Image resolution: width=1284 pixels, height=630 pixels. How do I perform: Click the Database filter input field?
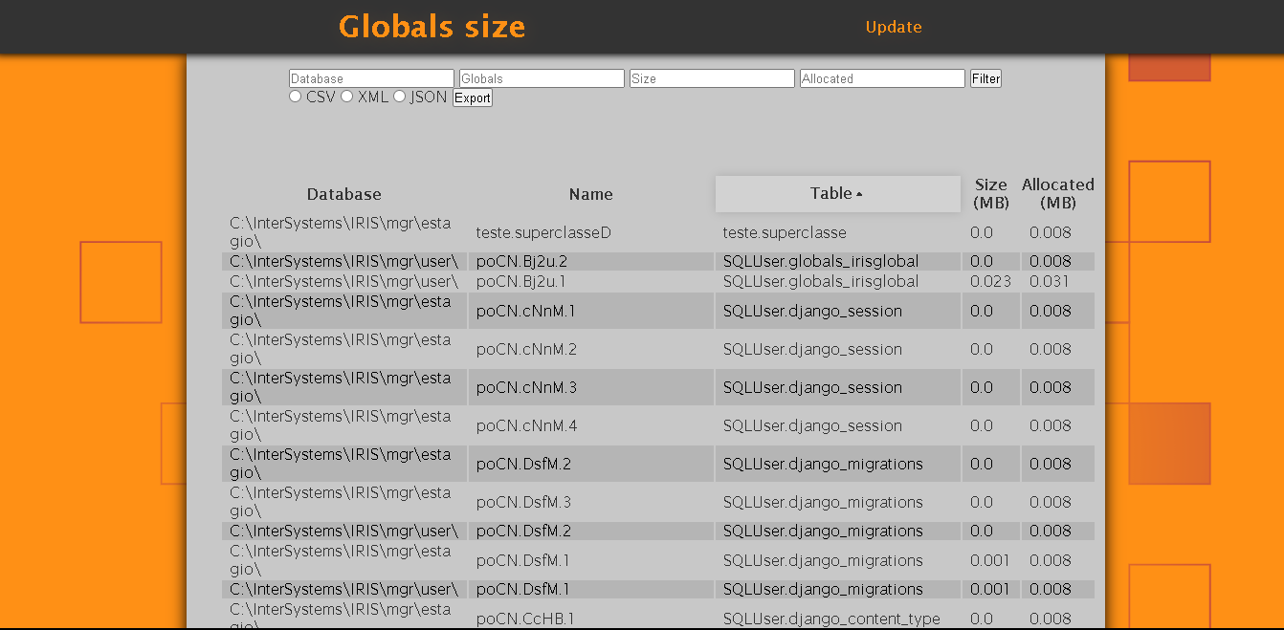(371, 77)
